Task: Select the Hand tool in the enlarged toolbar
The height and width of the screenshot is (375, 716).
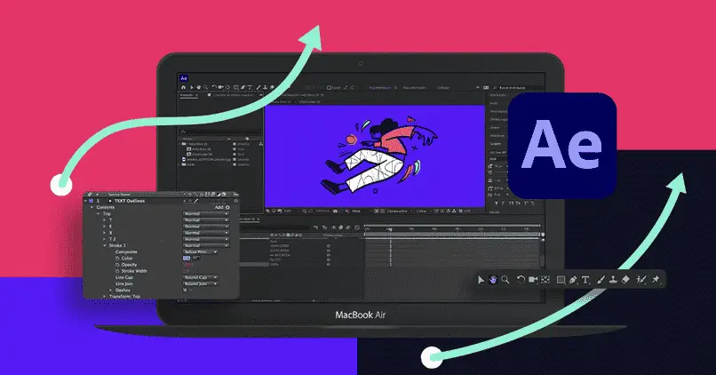Action: 493,280
